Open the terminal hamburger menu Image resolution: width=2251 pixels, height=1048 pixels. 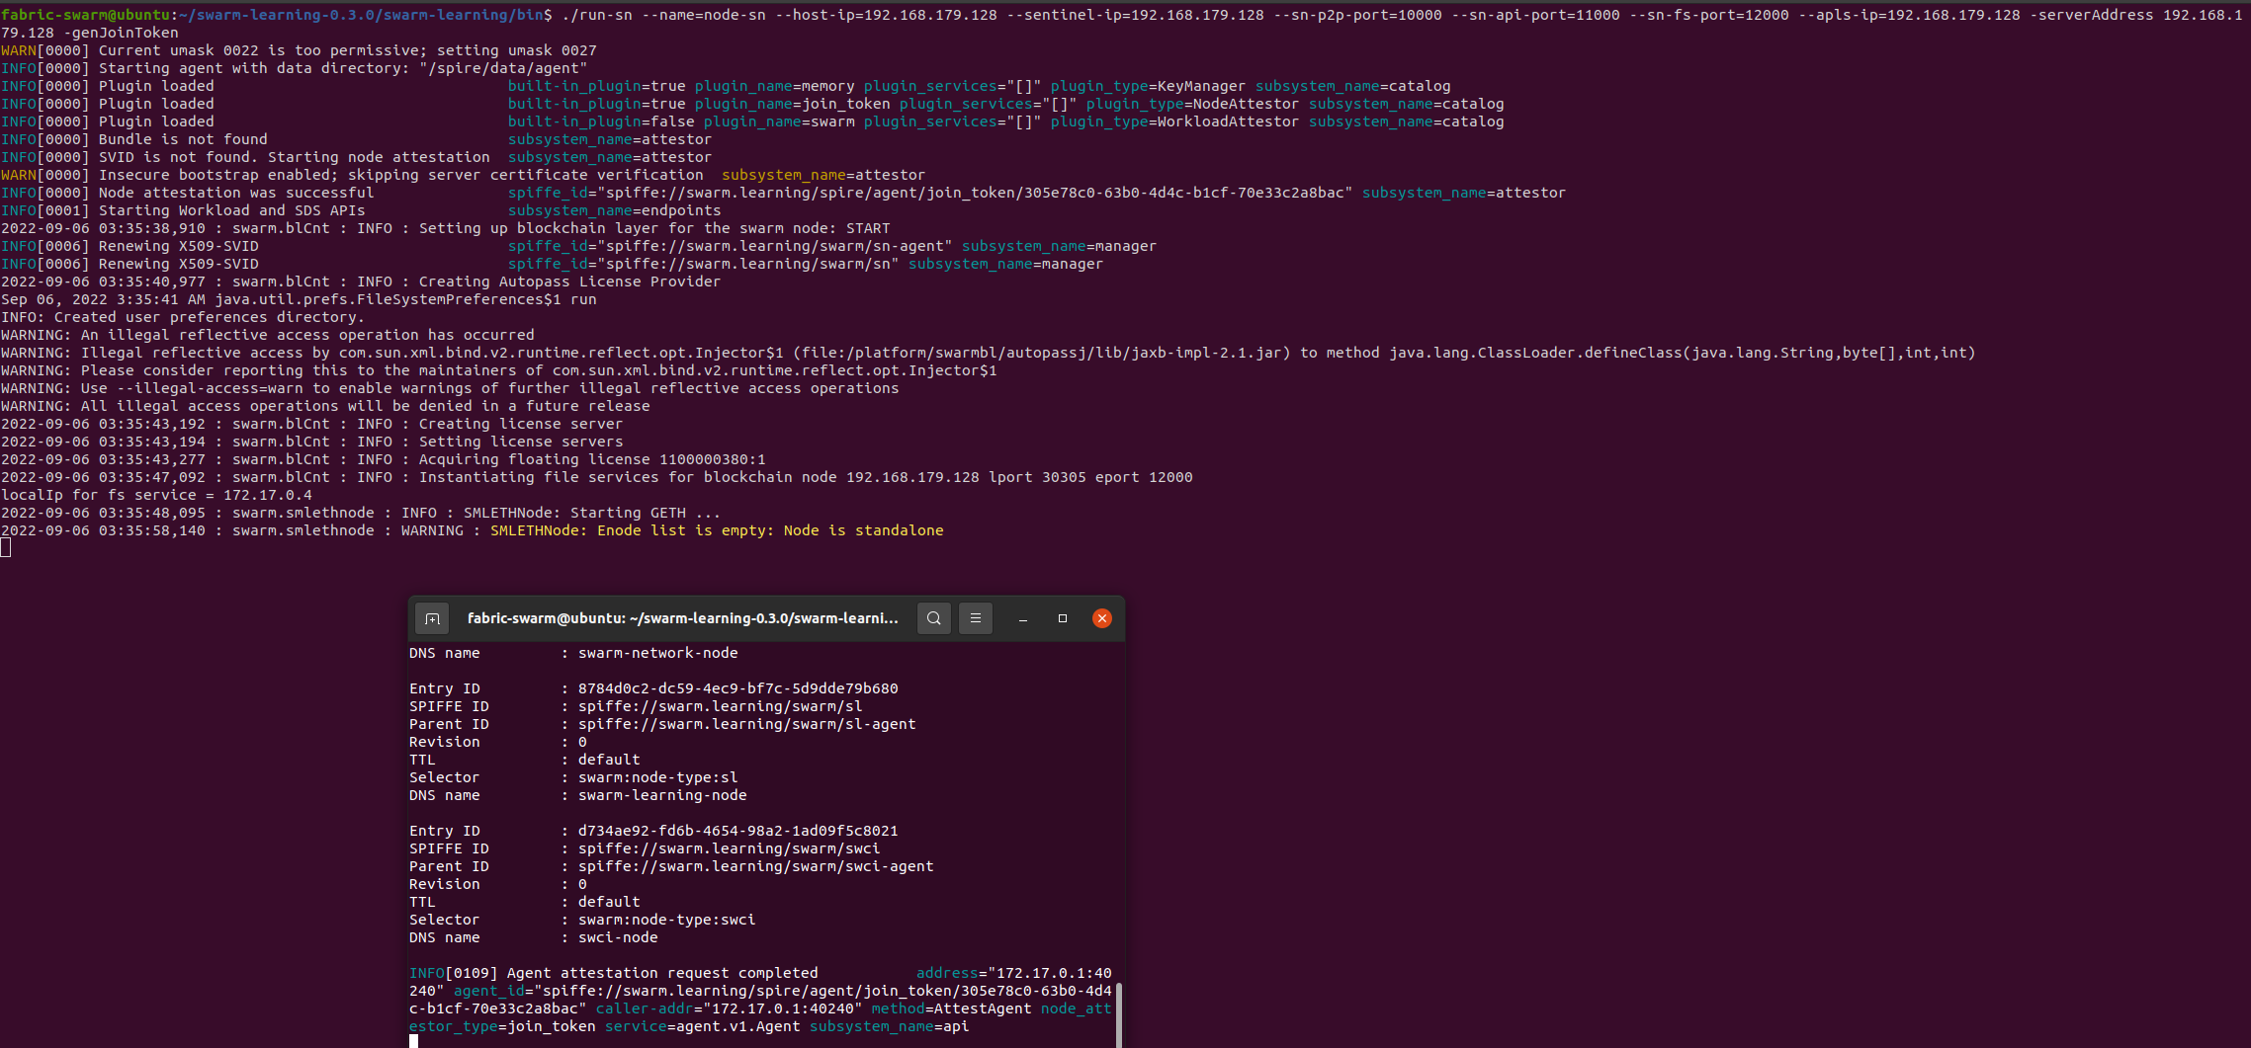tap(975, 617)
